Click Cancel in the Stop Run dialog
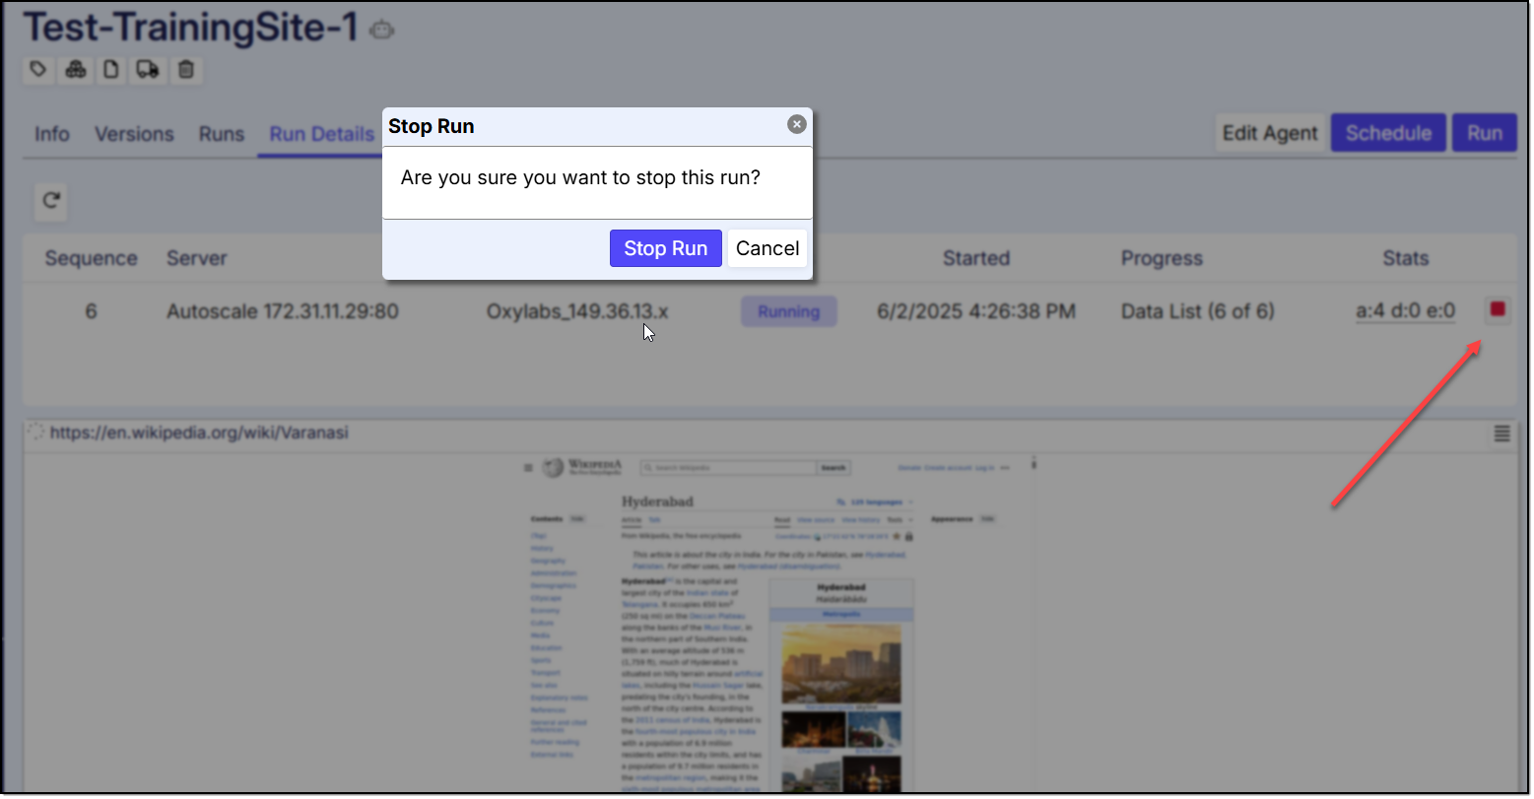 (x=767, y=248)
